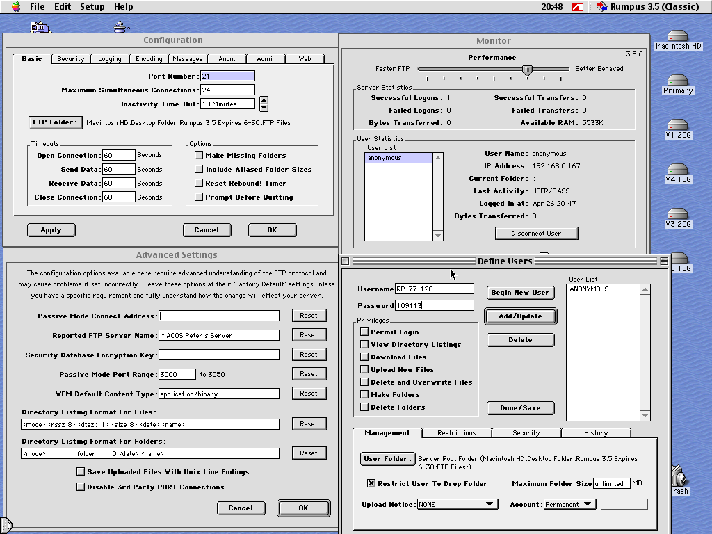Viewport: 712px width, 534px height.
Task: Click OK in Advanced Settings
Action: tap(303, 508)
